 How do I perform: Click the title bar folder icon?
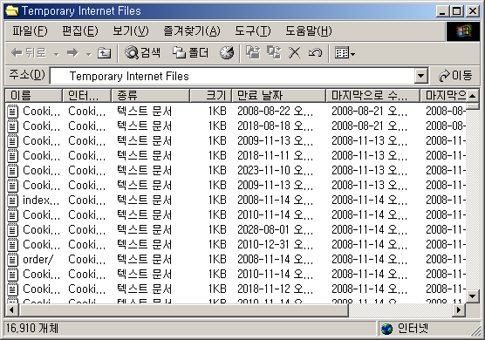point(12,10)
